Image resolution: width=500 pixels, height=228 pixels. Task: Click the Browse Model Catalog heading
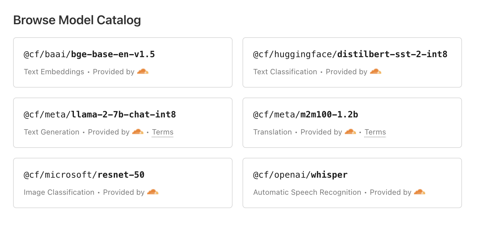tap(77, 20)
